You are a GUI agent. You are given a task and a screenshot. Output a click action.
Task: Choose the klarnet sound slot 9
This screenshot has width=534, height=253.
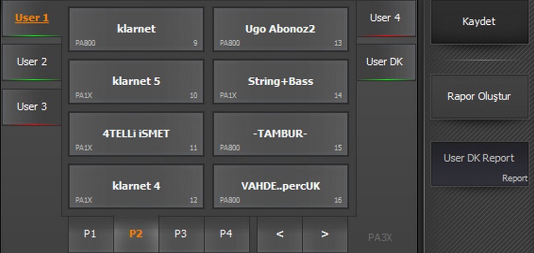pyautogui.click(x=136, y=29)
